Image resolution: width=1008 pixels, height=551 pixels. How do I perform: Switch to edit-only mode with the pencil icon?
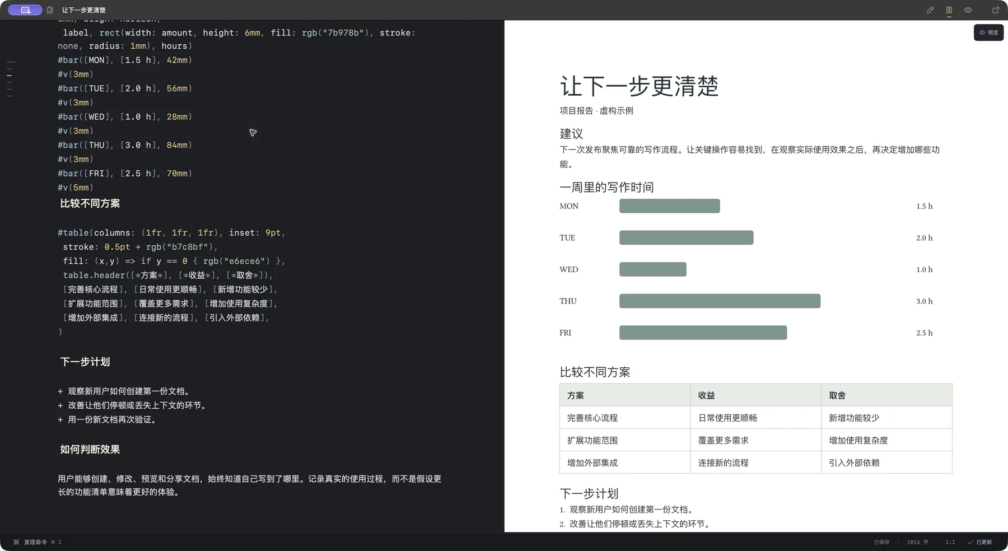click(x=930, y=10)
